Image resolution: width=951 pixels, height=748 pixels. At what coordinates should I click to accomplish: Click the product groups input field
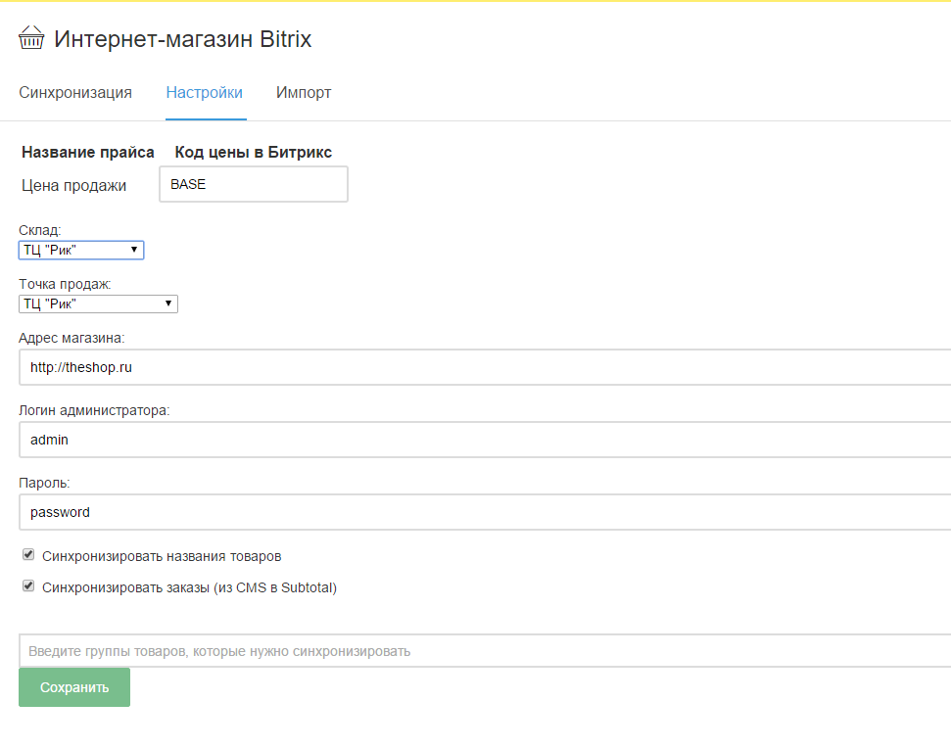[485, 651]
